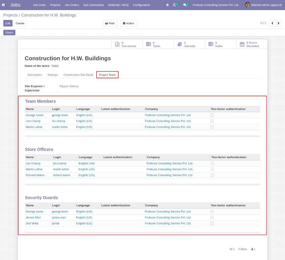Open the activities clock icon

(x=175, y=5)
